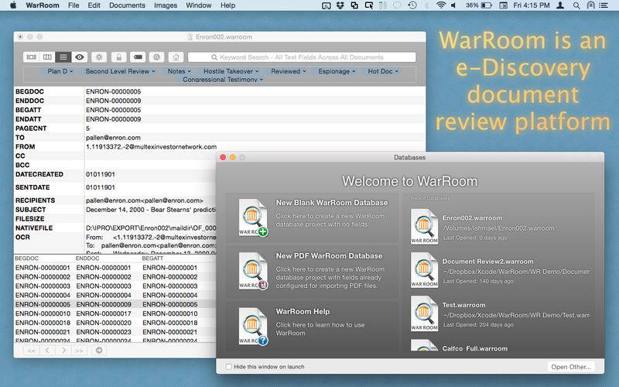619x387 pixels.
Task: Click the volume speaker menu bar icon
Action: pos(453,5)
